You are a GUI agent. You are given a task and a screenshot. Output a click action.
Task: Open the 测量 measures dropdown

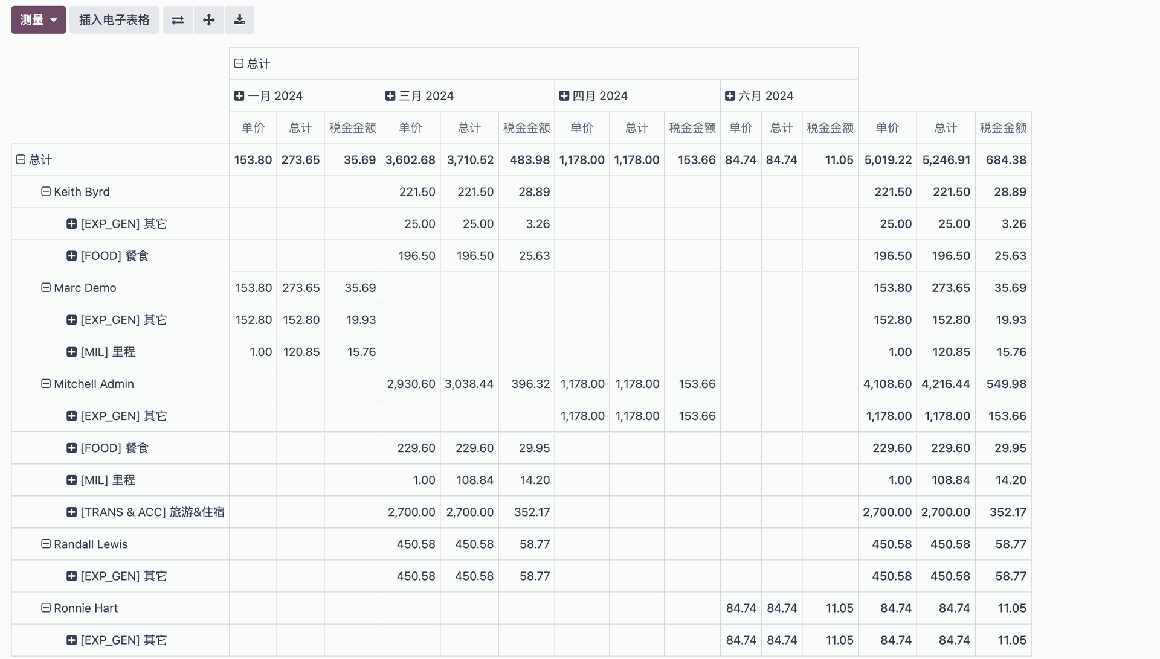38,20
